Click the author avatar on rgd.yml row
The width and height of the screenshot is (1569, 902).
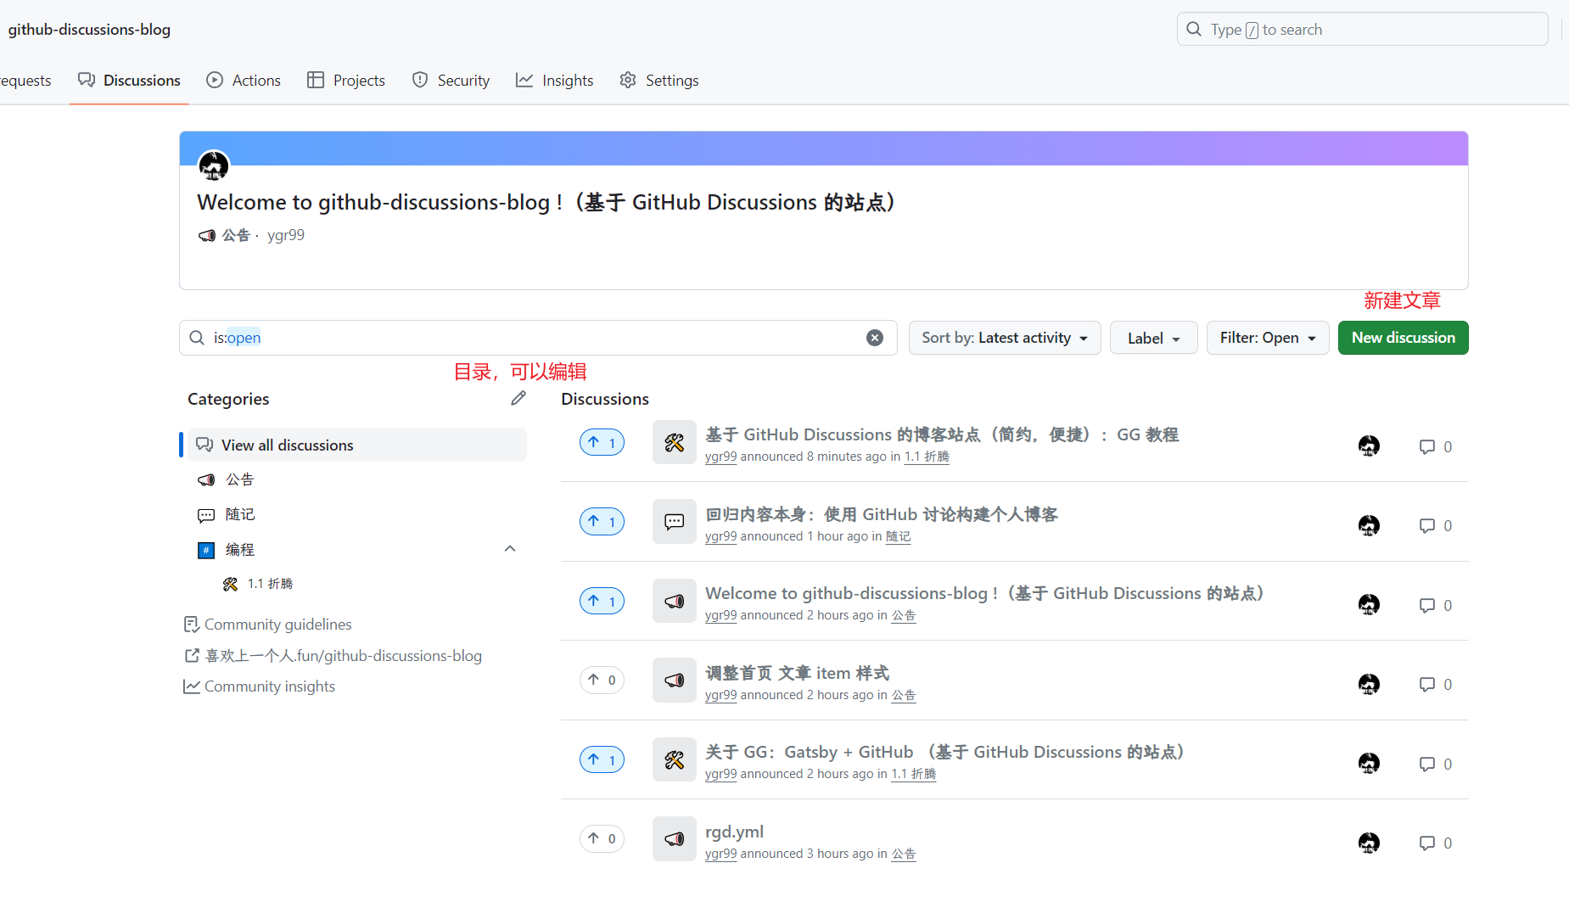click(1369, 843)
